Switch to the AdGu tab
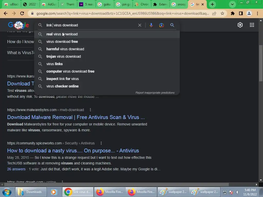The height and width of the screenshot is (197, 263). point(49,4)
